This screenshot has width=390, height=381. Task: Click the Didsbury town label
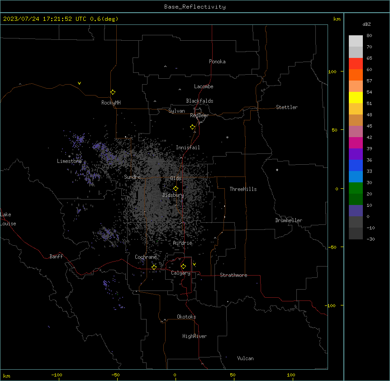click(x=173, y=195)
